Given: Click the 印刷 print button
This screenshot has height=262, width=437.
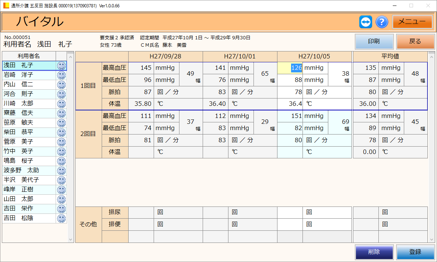Looking at the screenshot, I should click(374, 42).
